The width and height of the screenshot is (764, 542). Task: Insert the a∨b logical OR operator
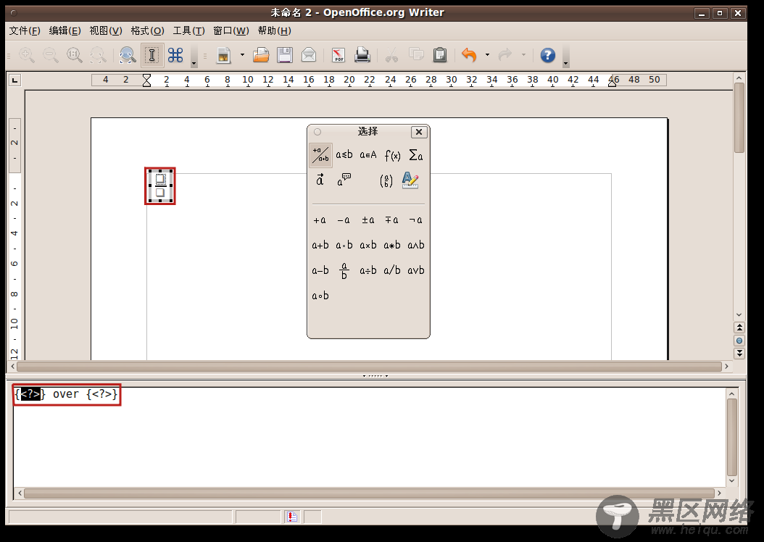click(x=415, y=270)
